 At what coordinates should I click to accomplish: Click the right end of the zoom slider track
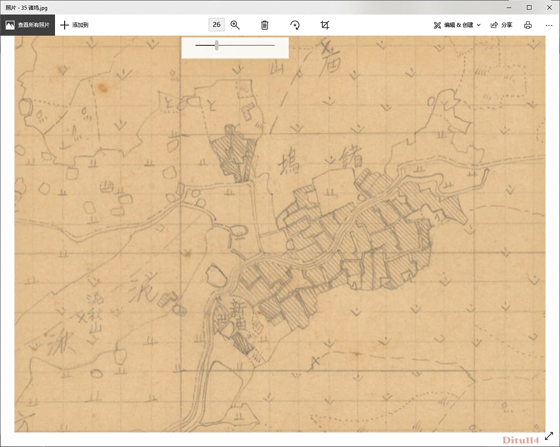pyautogui.click(x=274, y=45)
